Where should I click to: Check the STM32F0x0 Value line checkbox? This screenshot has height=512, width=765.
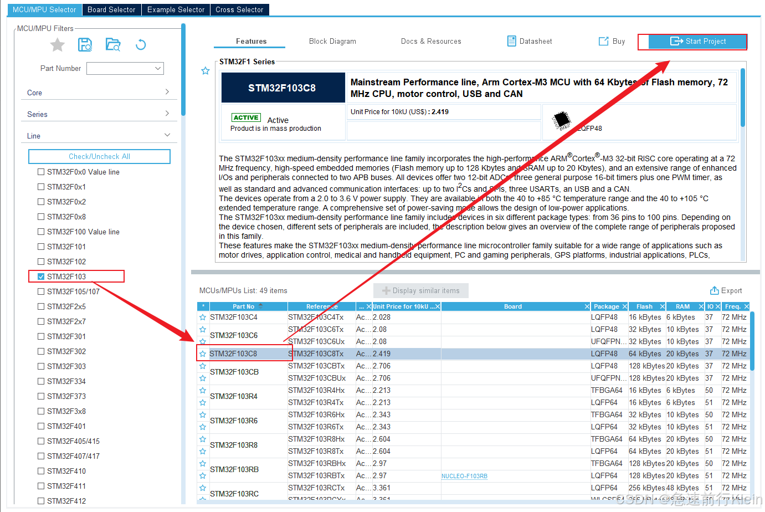41,172
